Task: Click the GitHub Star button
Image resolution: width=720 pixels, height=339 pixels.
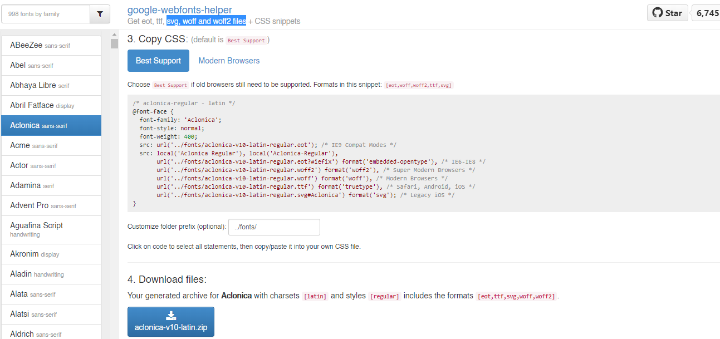Action: click(667, 13)
